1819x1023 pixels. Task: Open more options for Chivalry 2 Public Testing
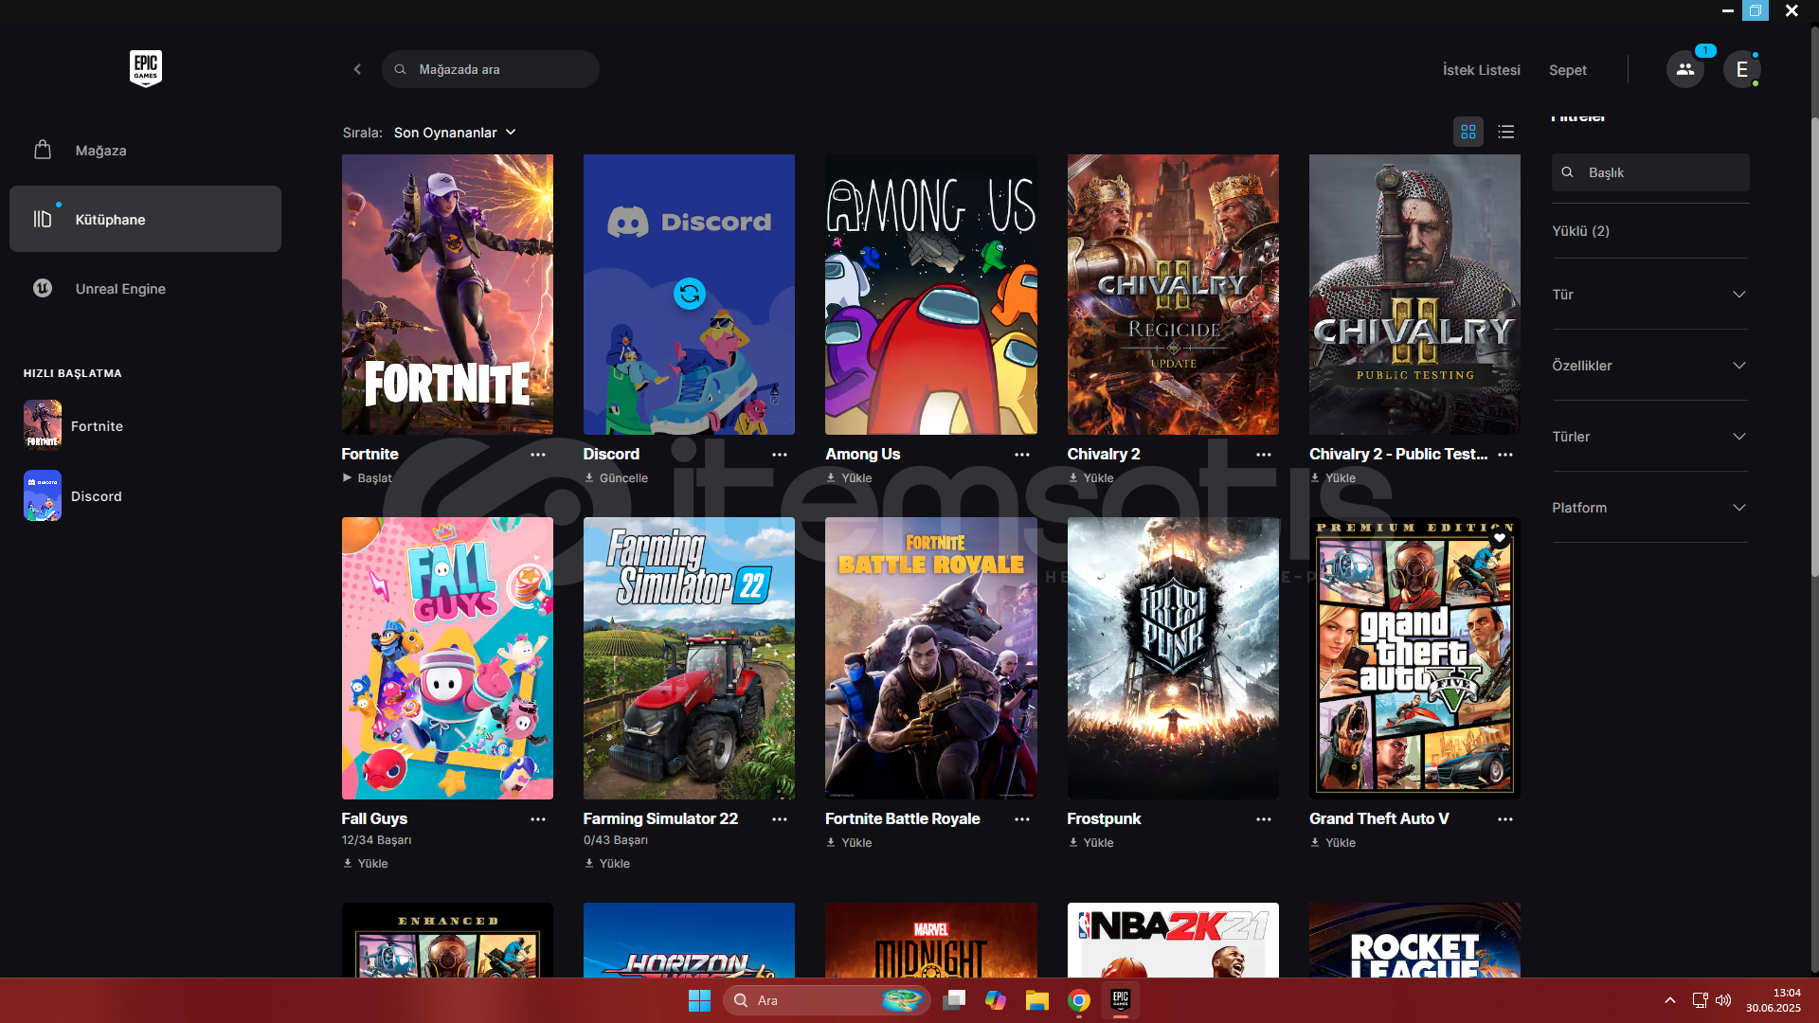pyautogui.click(x=1505, y=455)
